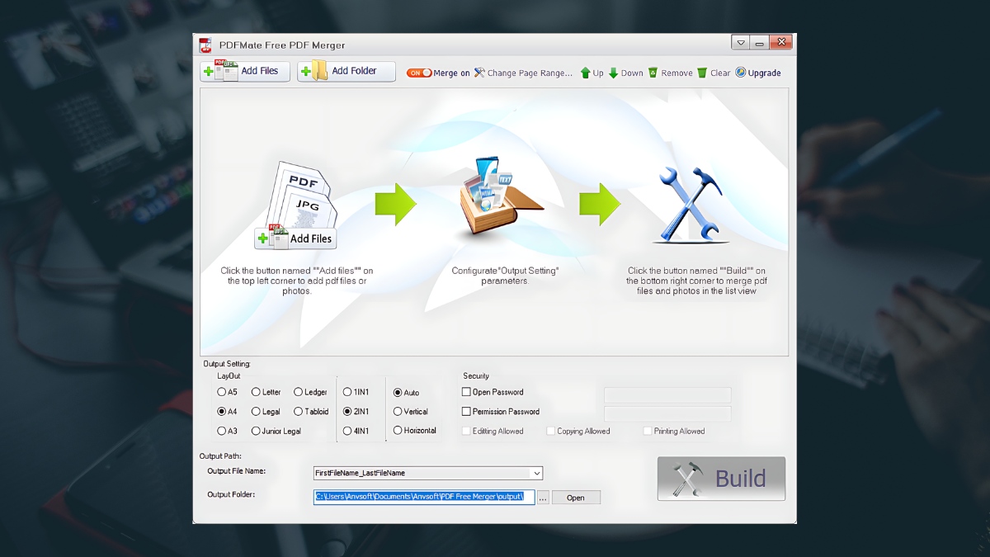Click the browse ellipsis button for output folder

(543, 498)
